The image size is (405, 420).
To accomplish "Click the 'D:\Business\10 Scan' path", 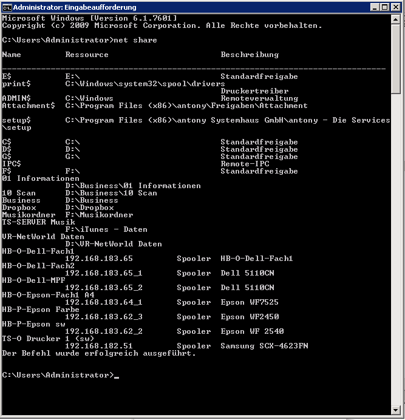I will 111,193.
